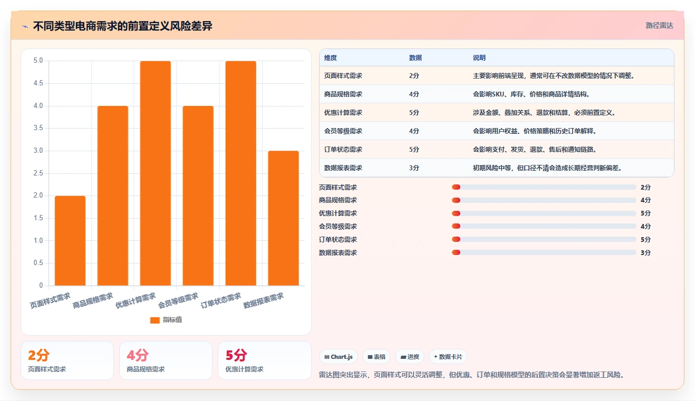Select the 订单状态需求 table row cell
Image resolution: width=695 pixels, height=401 pixels.
pos(343,150)
